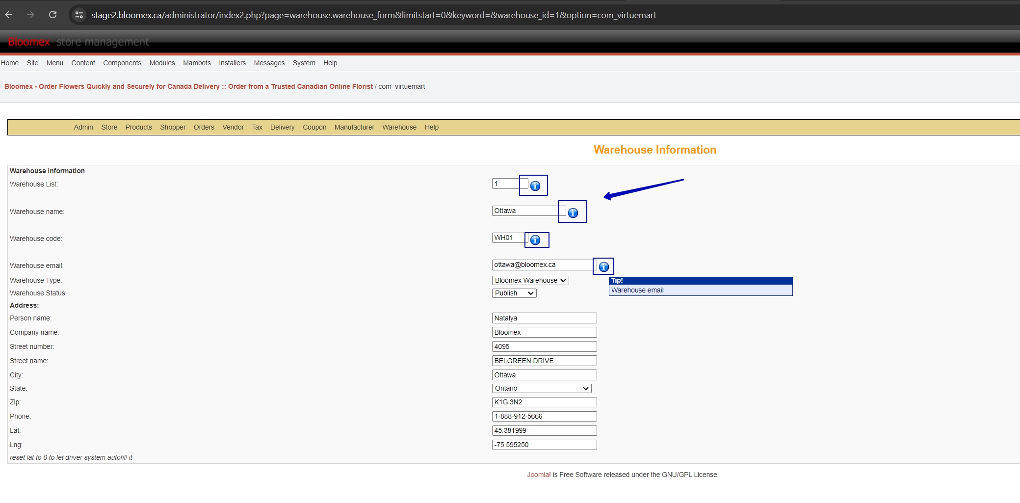1020x503 pixels.
Task: Open the Messages menu
Action: pyautogui.click(x=269, y=63)
